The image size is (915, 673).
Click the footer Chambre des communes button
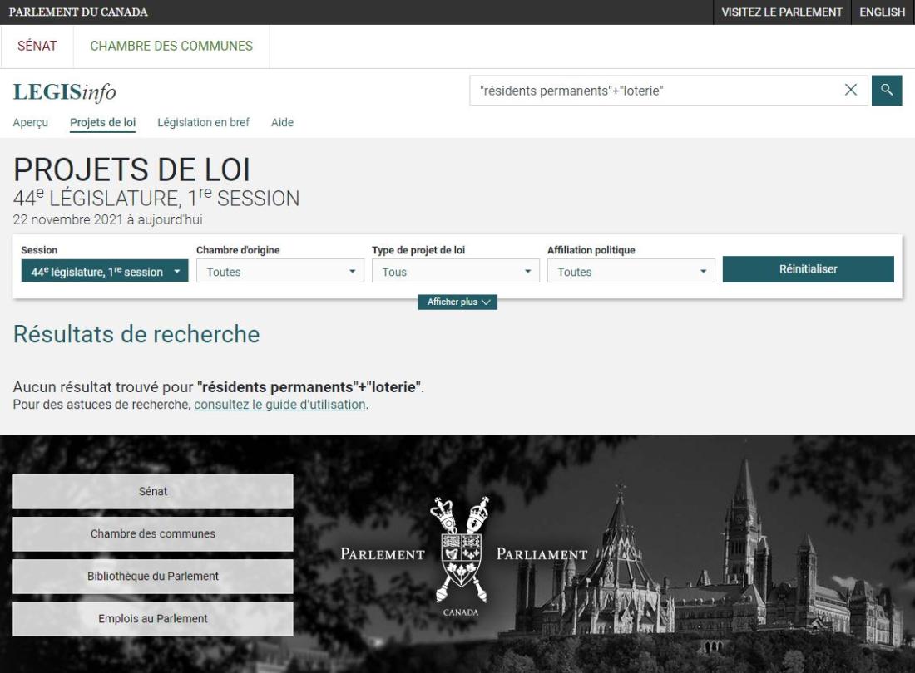(153, 533)
